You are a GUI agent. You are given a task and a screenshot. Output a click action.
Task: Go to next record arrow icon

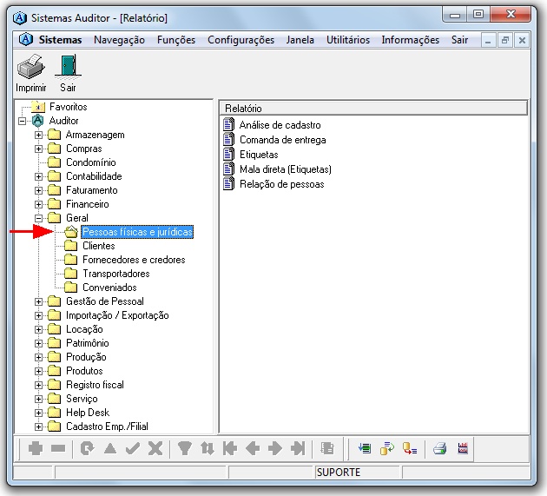pyautogui.click(x=275, y=448)
